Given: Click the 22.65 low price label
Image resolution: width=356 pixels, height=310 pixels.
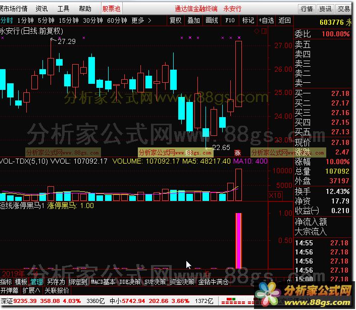Looking at the screenshot, I should coord(221,147).
